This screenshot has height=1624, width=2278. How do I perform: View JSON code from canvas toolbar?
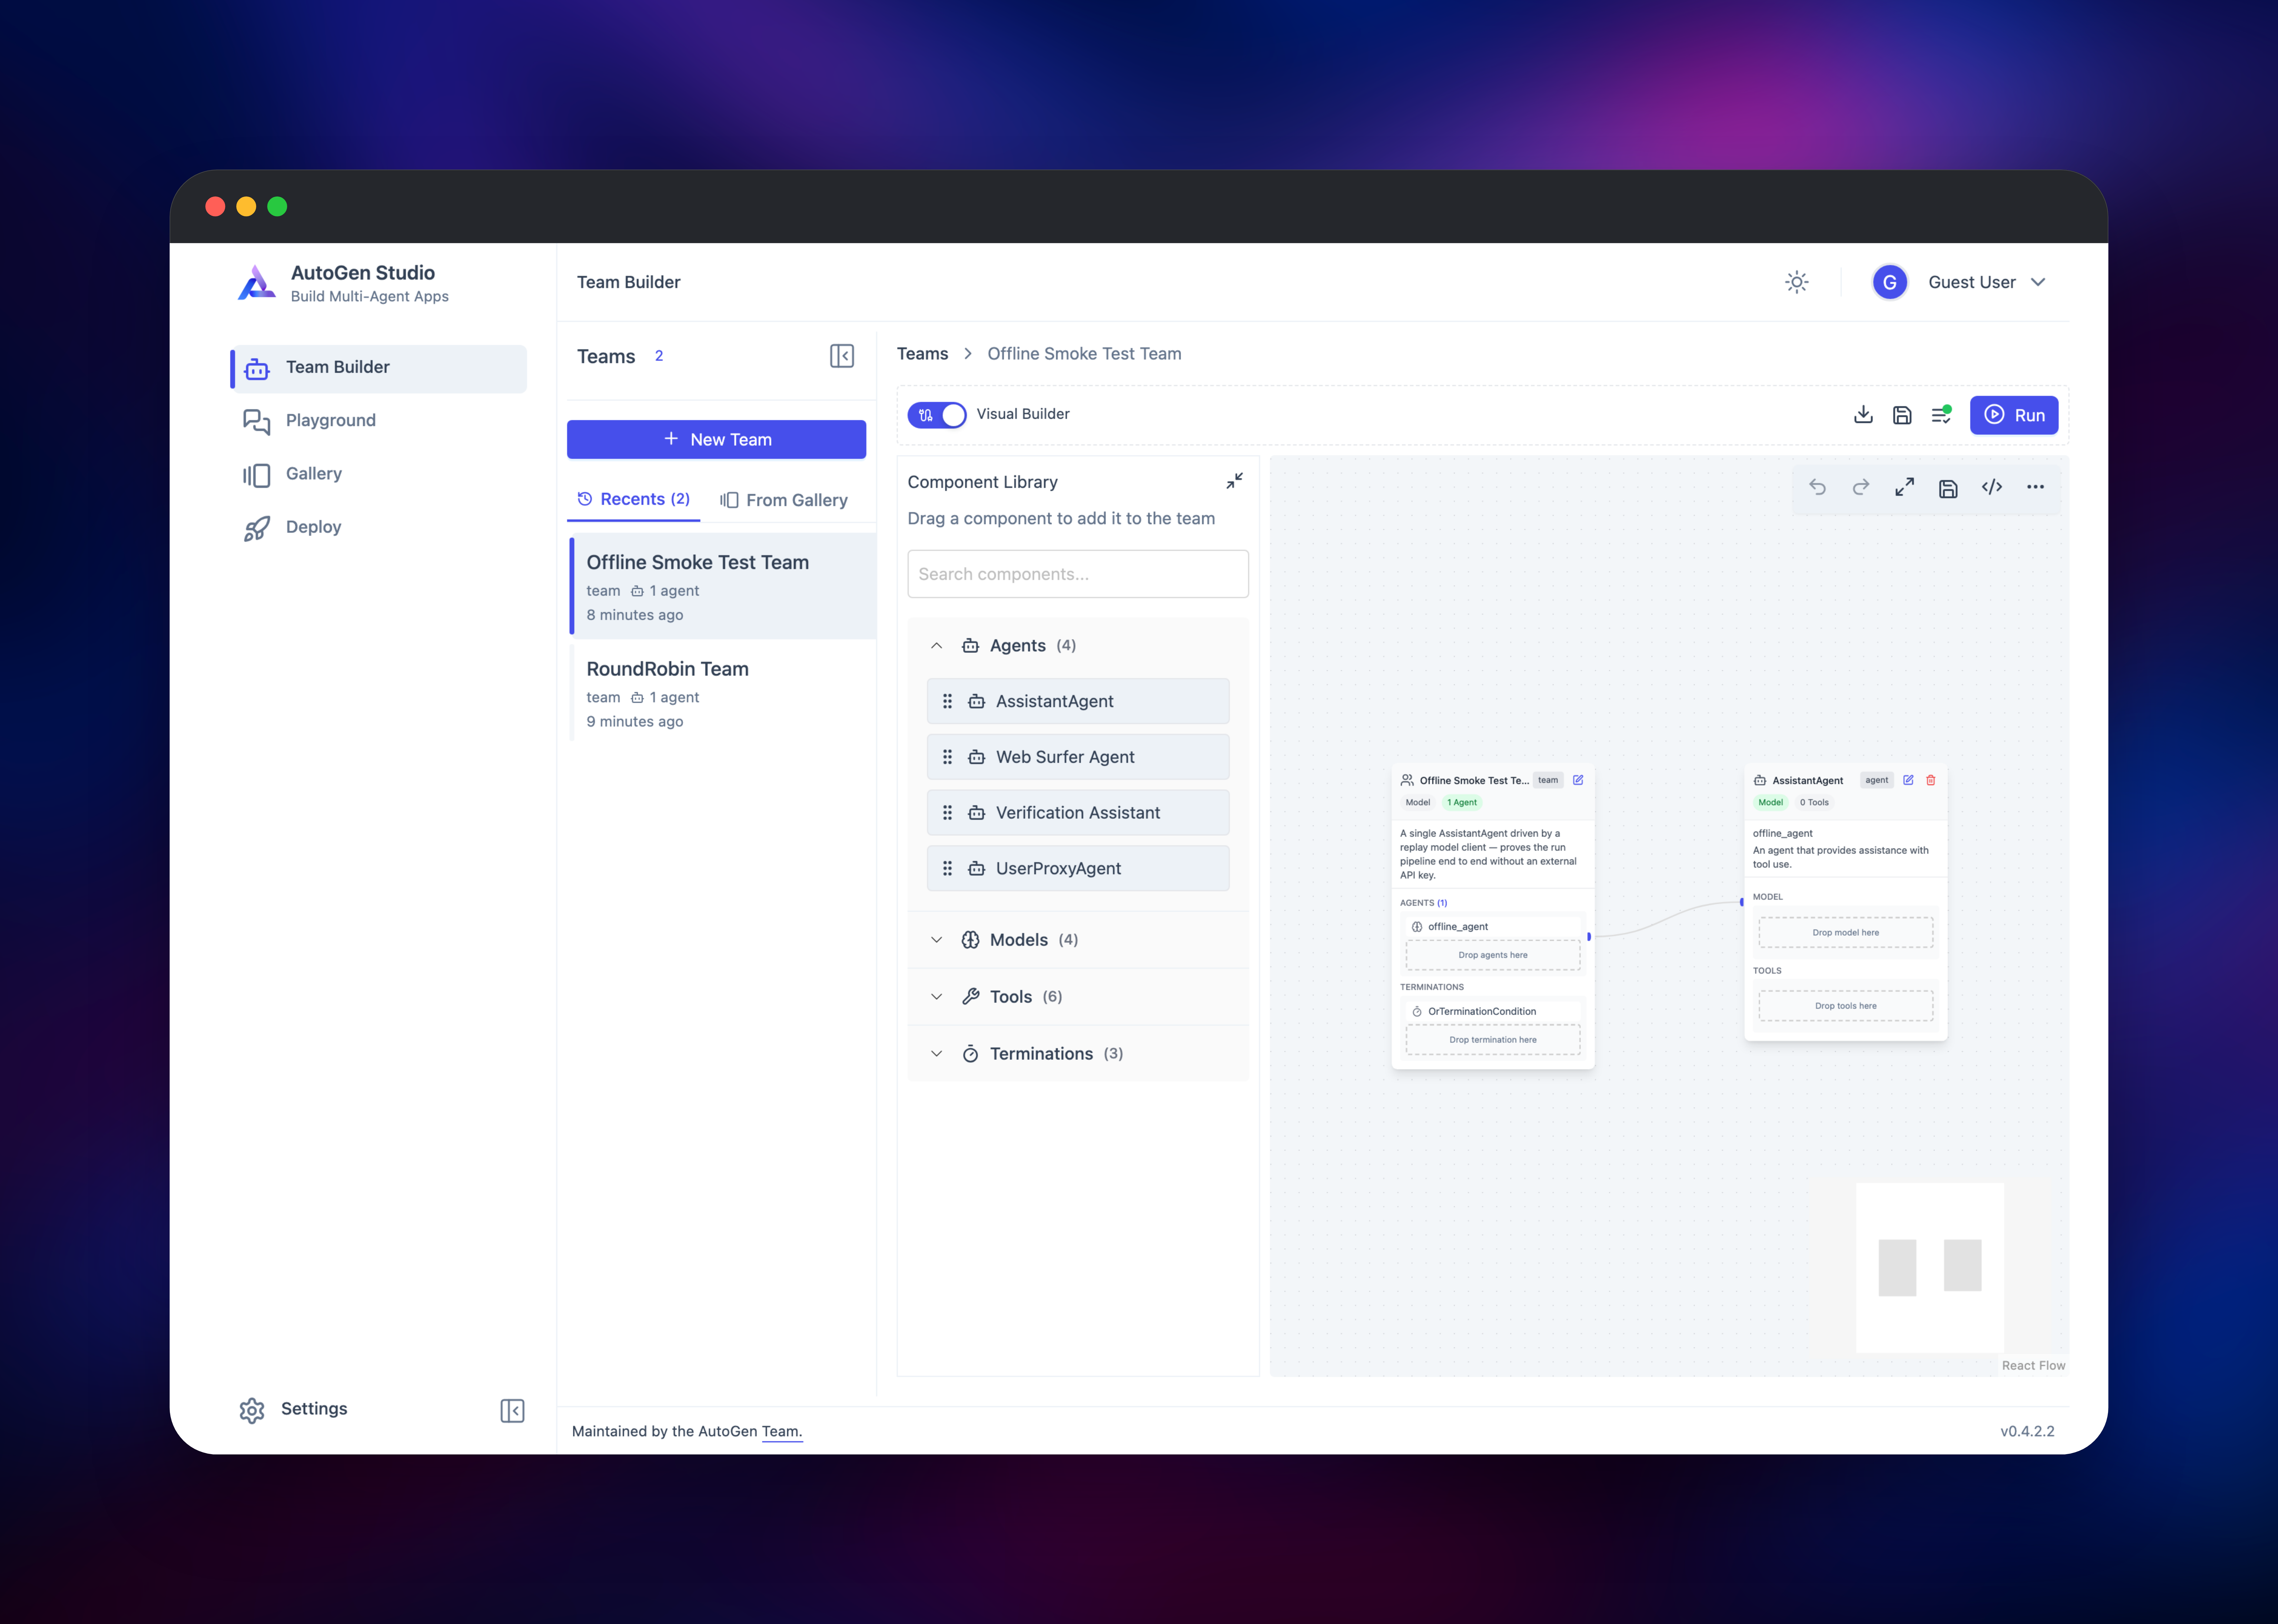(x=1992, y=487)
